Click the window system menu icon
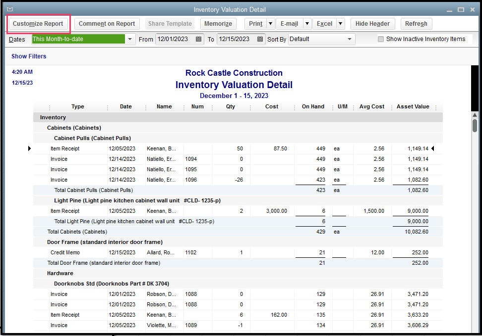 pyautogui.click(x=9, y=9)
